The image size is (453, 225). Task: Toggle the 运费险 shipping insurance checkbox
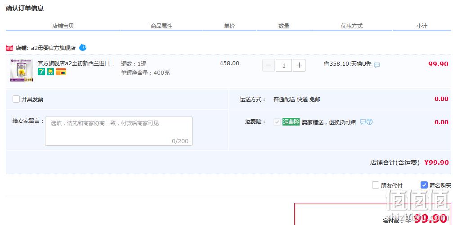pos(277,122)
